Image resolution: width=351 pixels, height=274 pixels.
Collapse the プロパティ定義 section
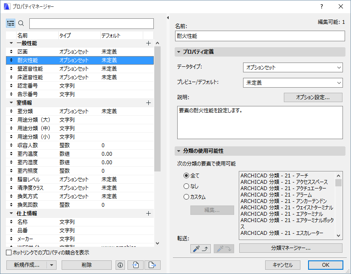[178, 52]
